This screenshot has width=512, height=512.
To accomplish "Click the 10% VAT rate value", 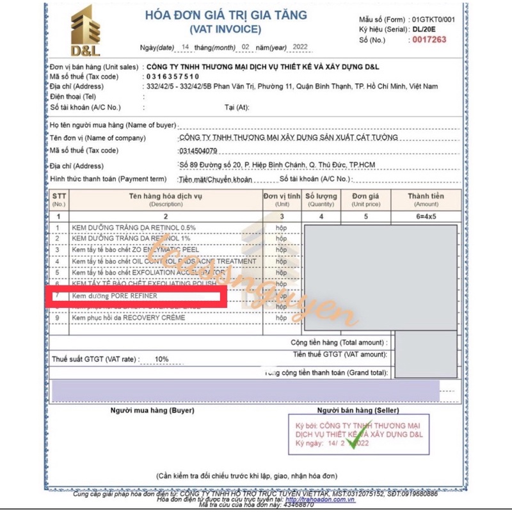I will point(162,359).
